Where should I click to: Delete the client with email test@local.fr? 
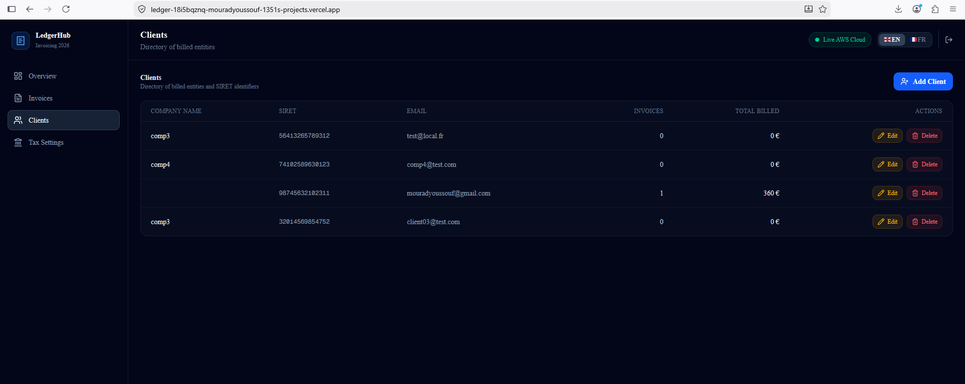pos(924,136)
